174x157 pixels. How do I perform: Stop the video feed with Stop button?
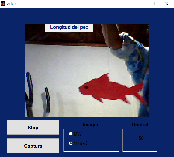click(x=33, y=128)
